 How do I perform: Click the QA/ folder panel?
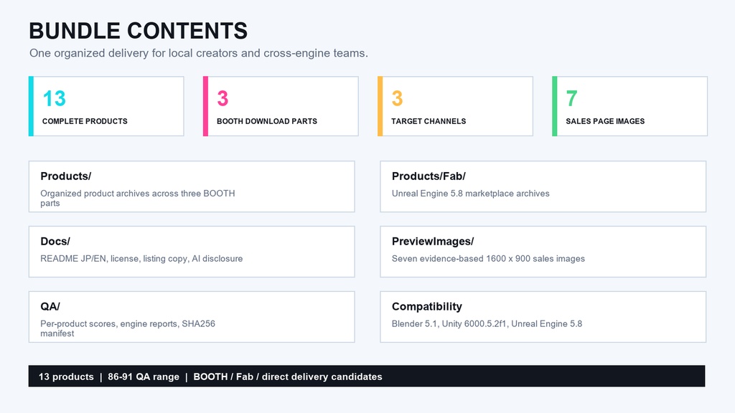[x=192, y=316]
